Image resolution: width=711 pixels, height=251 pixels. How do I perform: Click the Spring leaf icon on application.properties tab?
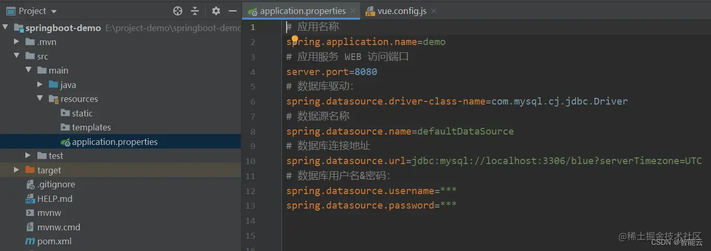click(252, 11)
